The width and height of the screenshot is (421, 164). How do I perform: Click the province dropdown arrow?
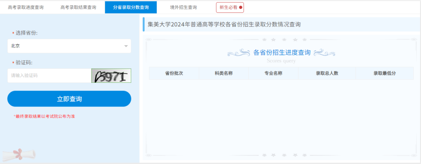click(126, 46)
